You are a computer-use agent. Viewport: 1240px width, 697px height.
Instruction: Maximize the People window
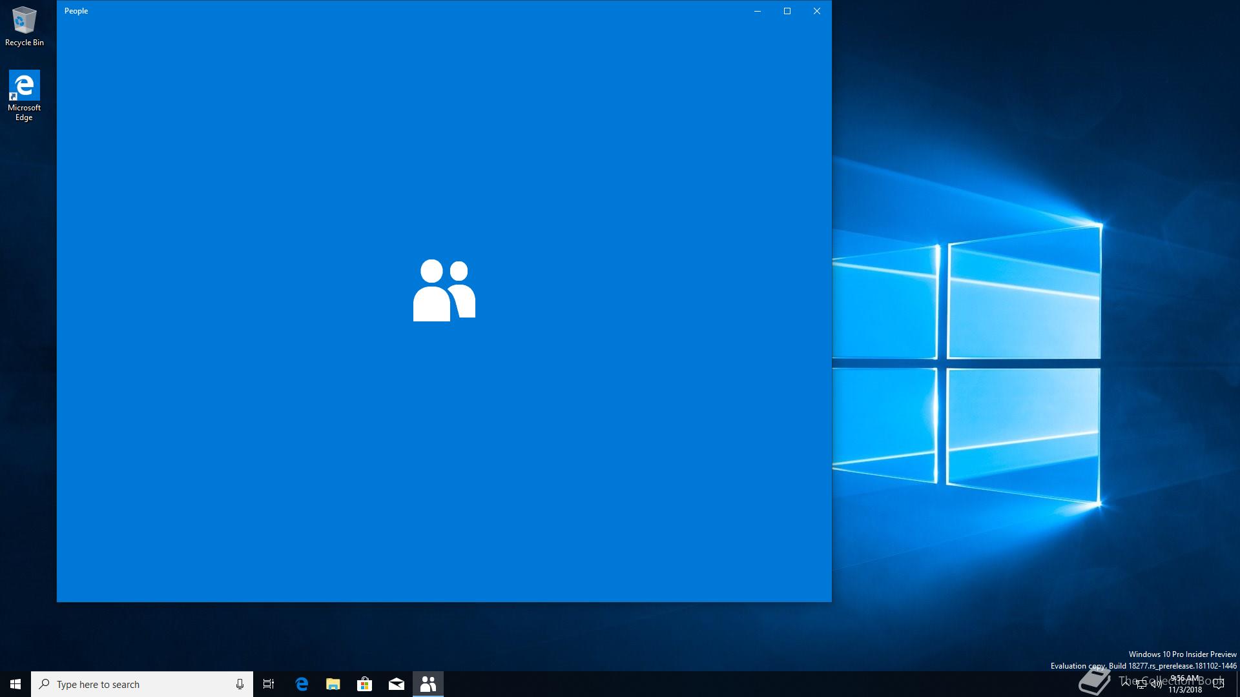click(787, 11)
